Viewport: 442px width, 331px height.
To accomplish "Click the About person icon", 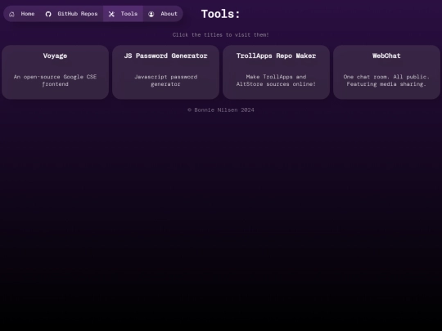I will 151,14.
